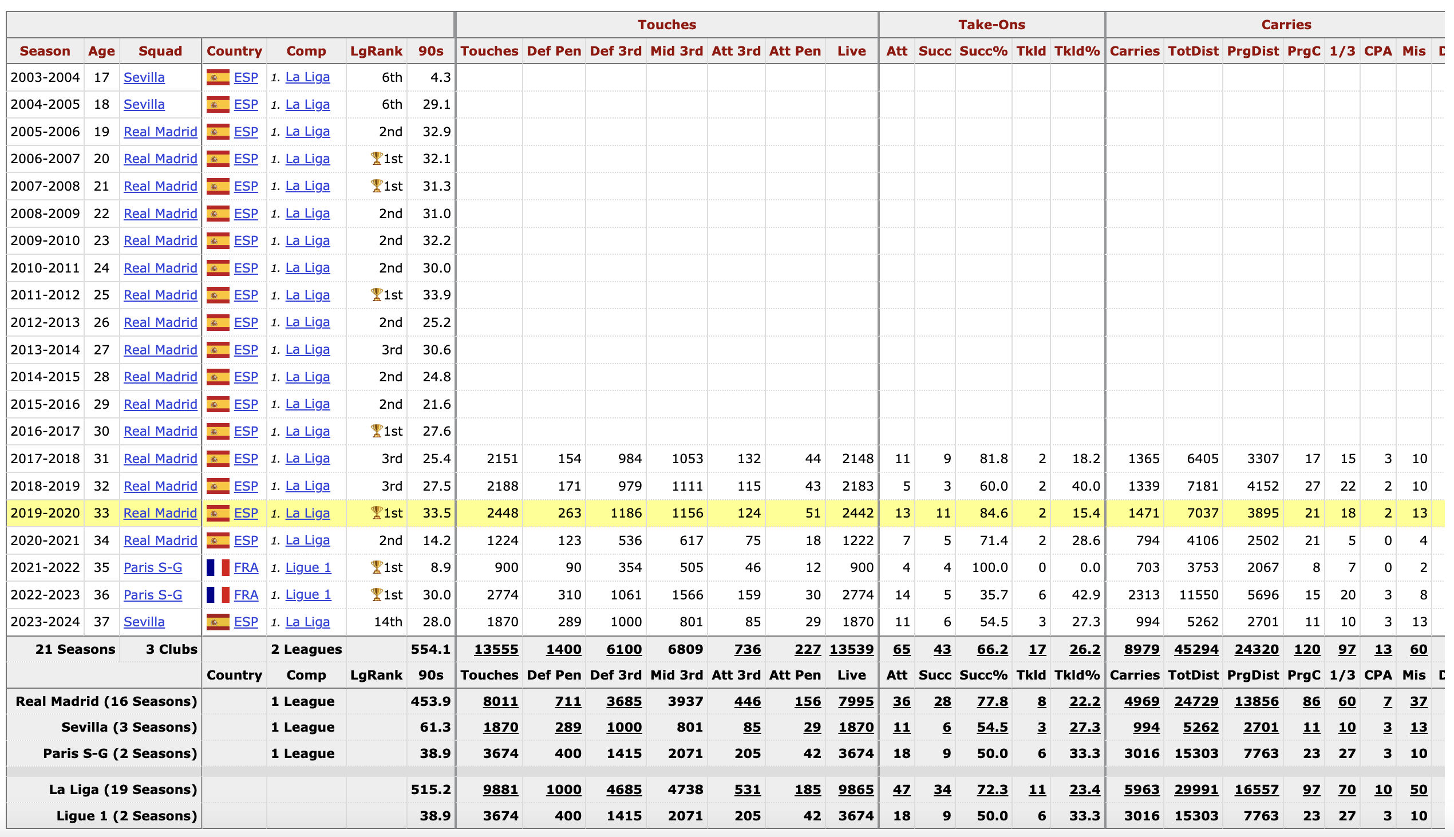Image resolution: width=1454 pixels, height=837 pixels.
Task: Click the France flag in the 2022-2023 row
Action: [218, 595]
